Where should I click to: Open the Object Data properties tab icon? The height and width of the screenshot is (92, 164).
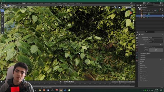coord(137,58)
